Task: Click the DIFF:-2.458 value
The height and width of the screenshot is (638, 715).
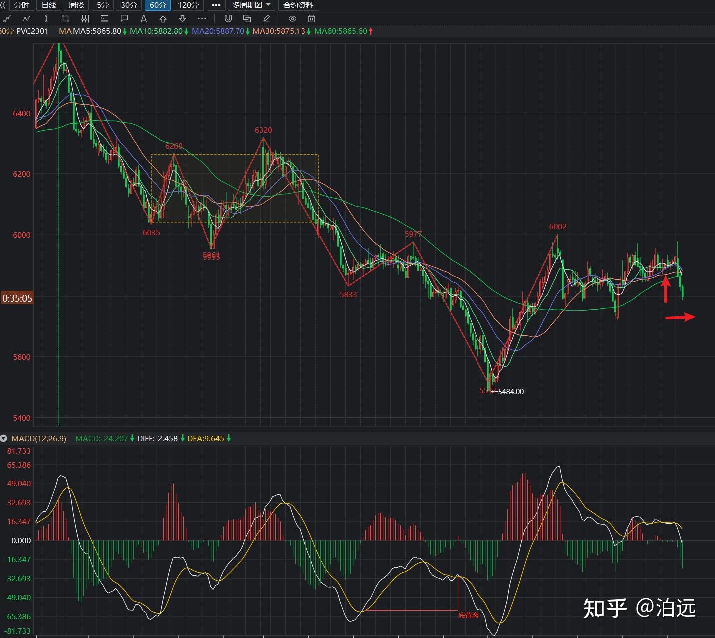Action: tap(157, 439)
